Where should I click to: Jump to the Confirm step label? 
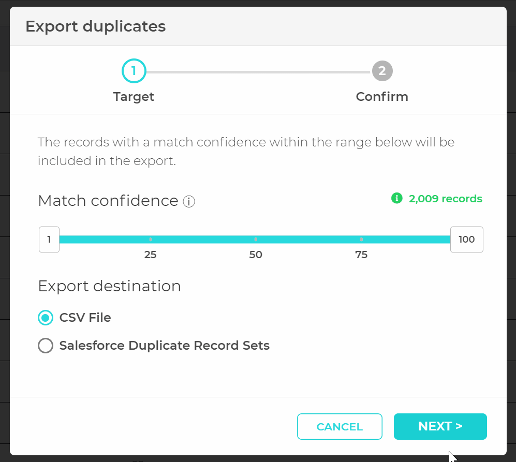[382, 97]
